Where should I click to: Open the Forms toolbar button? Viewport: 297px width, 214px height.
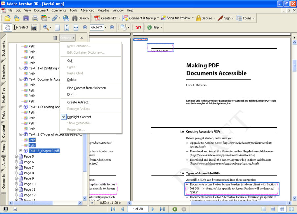click(245, 18)
